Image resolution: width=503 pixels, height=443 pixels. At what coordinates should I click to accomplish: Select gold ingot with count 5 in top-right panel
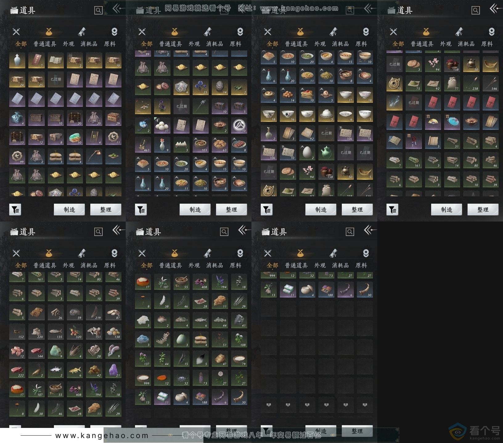click(491, 64)
